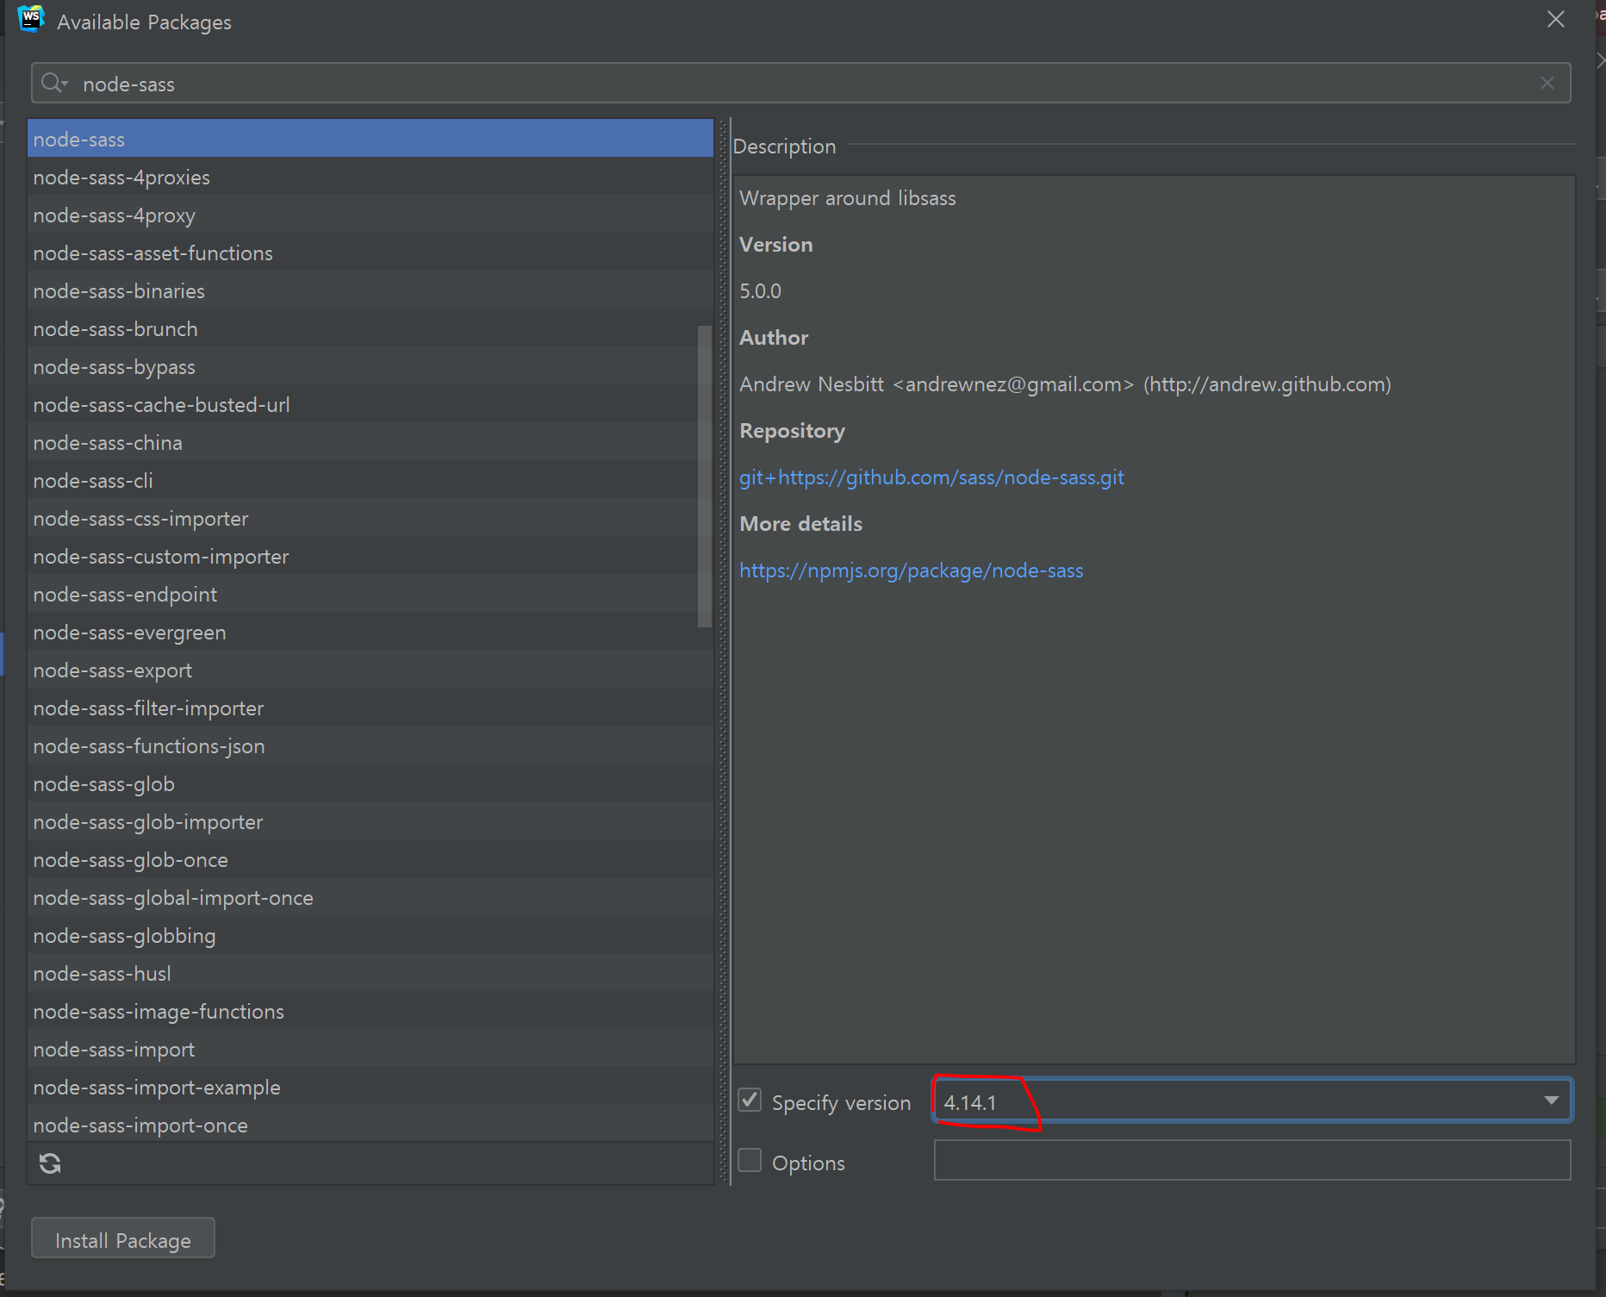
Task: Select node-sass in the package list
Action: [370, 139]
